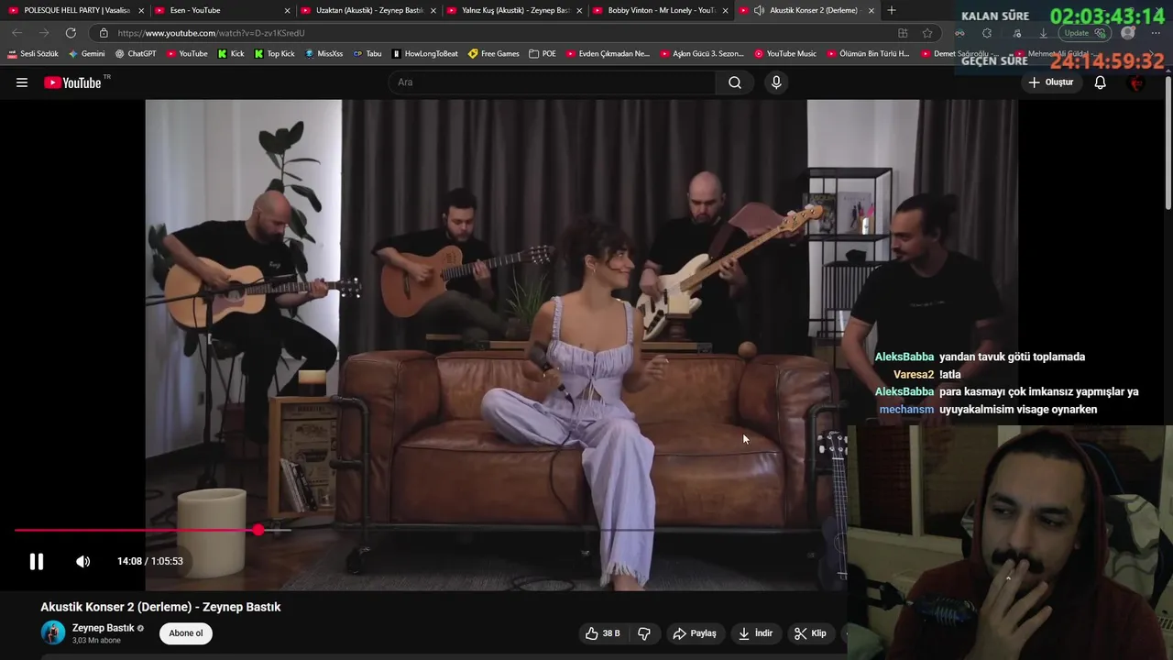This screenshot has width=1173, height=660.
Task: Switch to Yalnız Kuş (Akustik) tab
Action: (x=513, y=10)
